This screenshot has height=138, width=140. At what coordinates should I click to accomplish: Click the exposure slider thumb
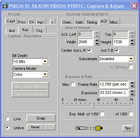(93, 106)
